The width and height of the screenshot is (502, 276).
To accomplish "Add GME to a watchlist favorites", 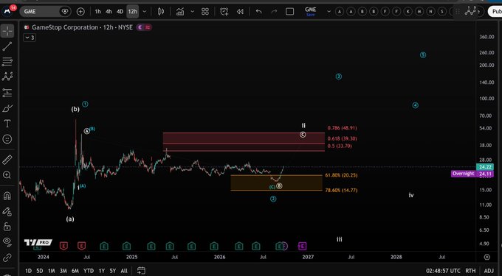I will coord(65,12).
